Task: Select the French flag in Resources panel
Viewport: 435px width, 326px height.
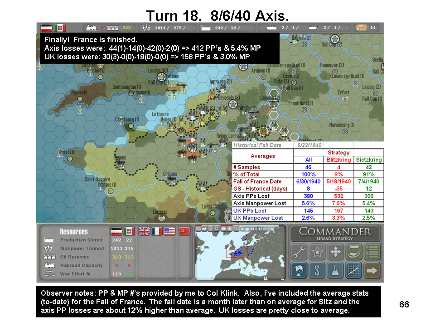Action: [x=157, y=231]
